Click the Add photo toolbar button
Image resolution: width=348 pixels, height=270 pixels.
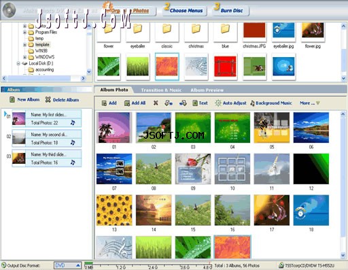point(109,103)
